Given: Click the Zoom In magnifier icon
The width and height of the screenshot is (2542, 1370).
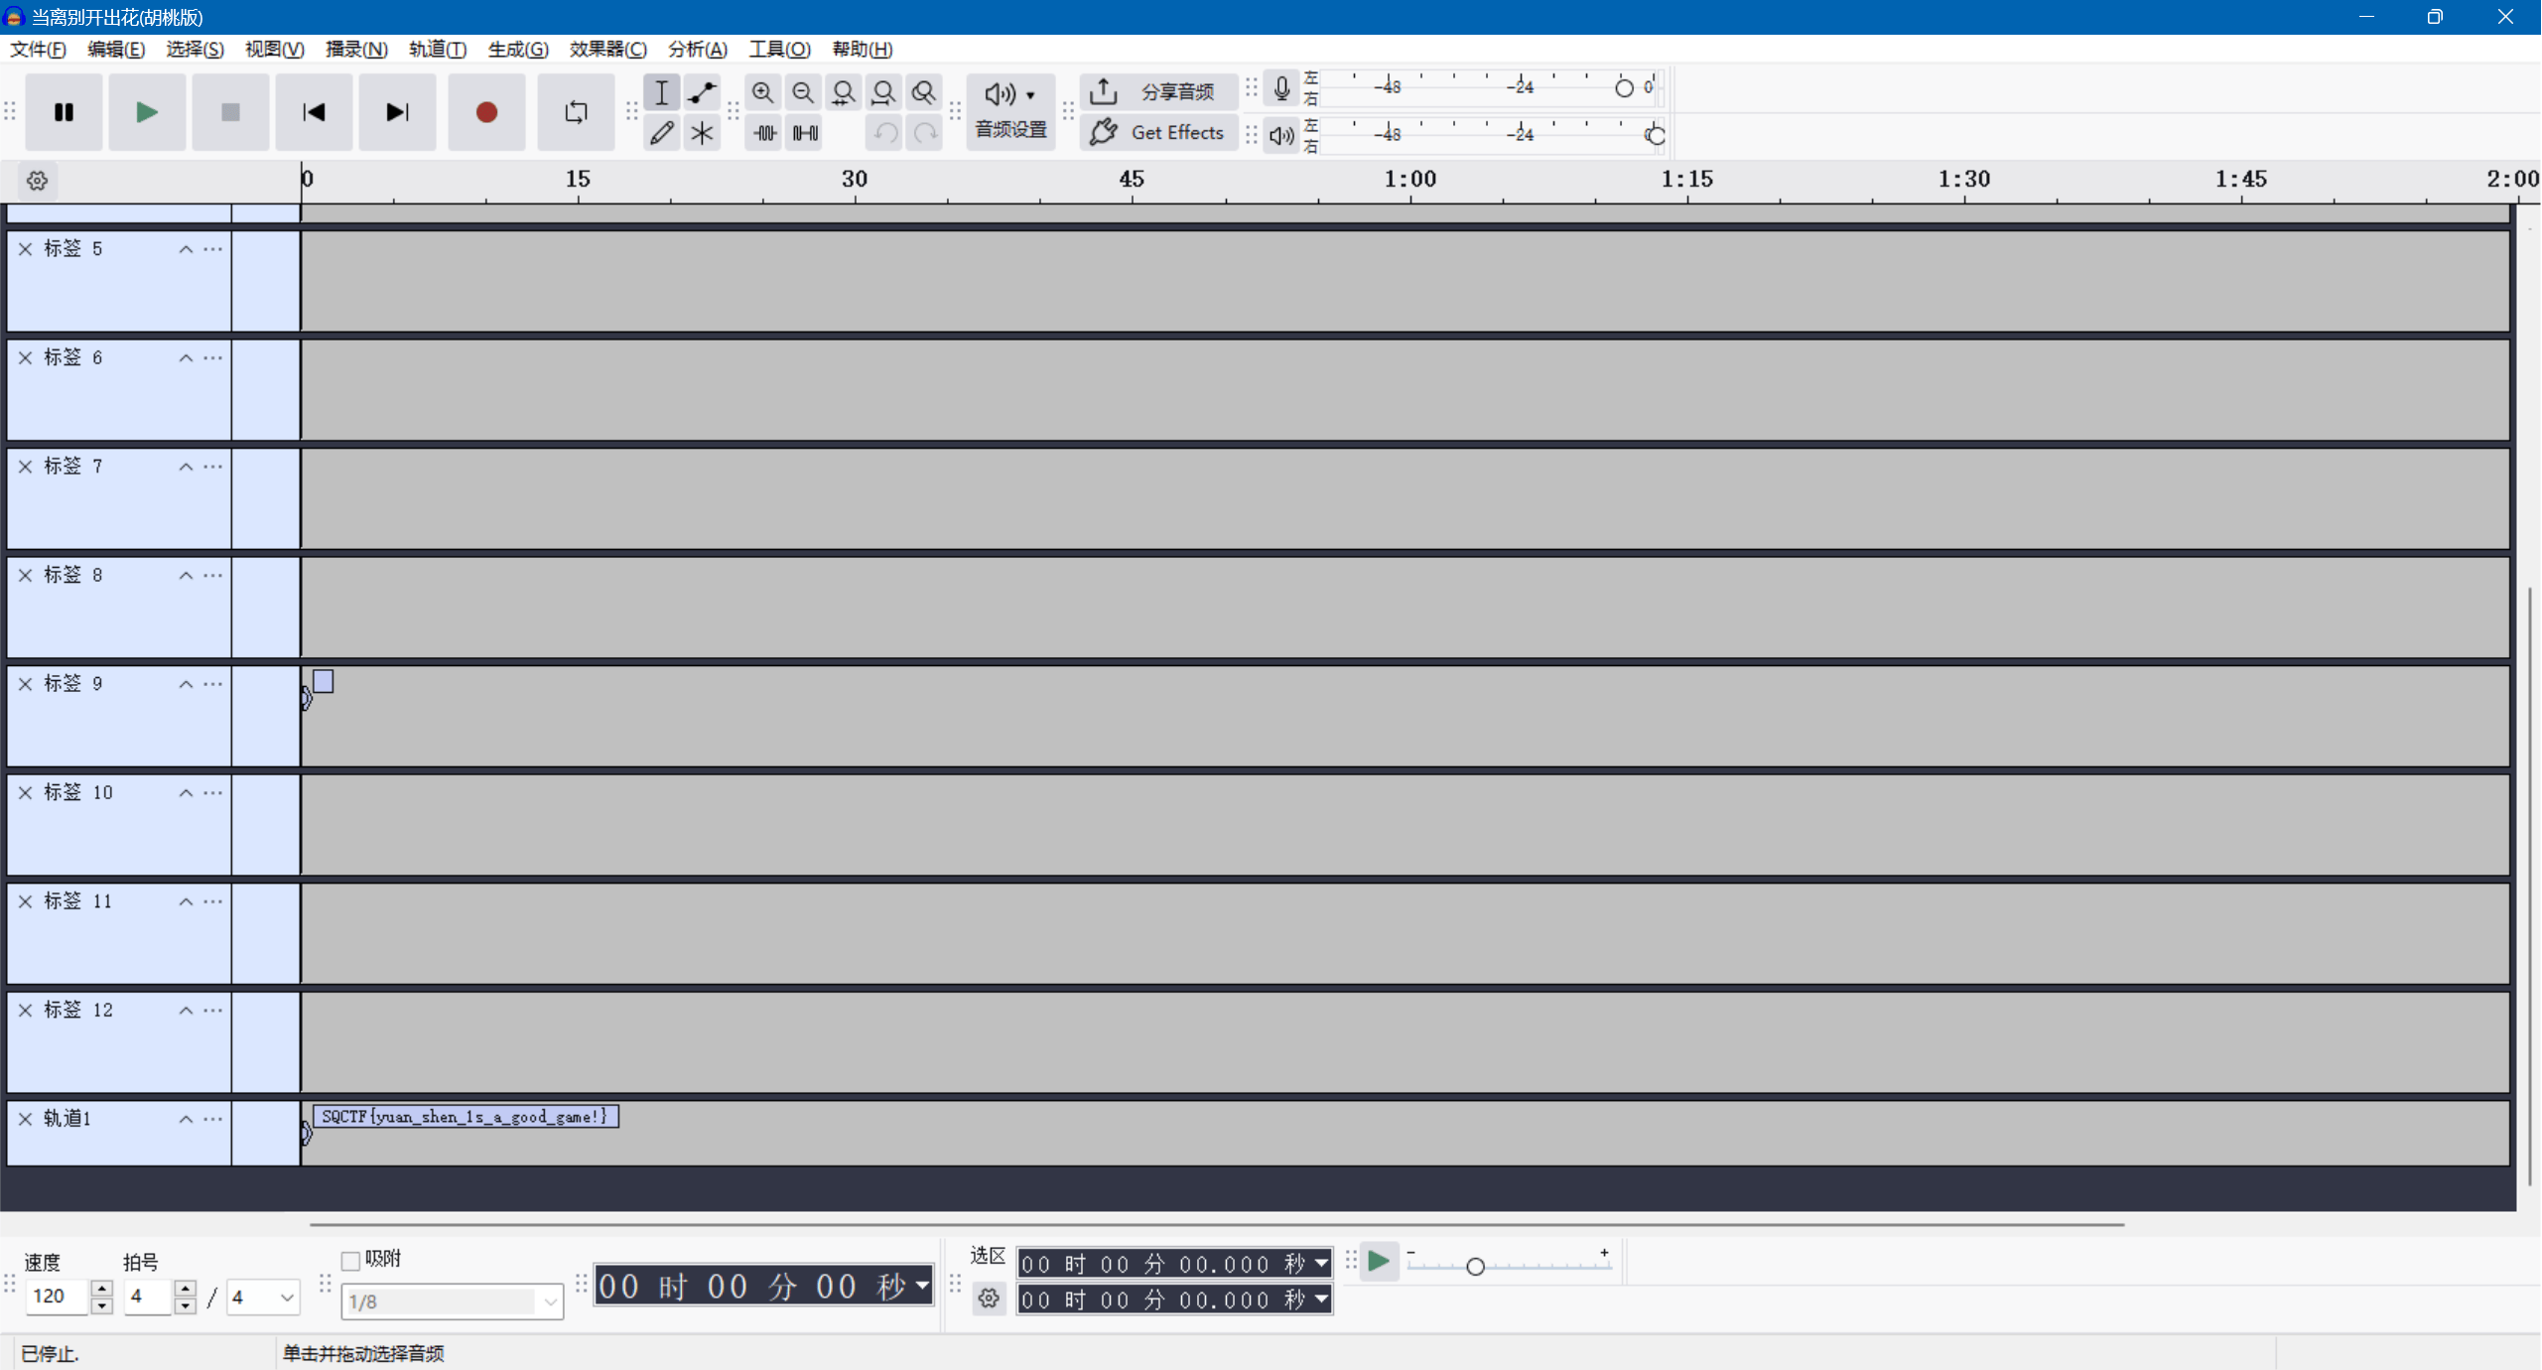Looking at the screenshot, I should tap(762, 92).
